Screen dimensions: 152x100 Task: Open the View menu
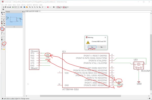[14, 5]
